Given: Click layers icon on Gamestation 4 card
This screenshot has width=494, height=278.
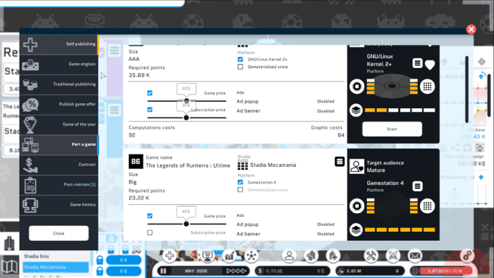Looking at the screenshot, I should [x=356, y=230].
